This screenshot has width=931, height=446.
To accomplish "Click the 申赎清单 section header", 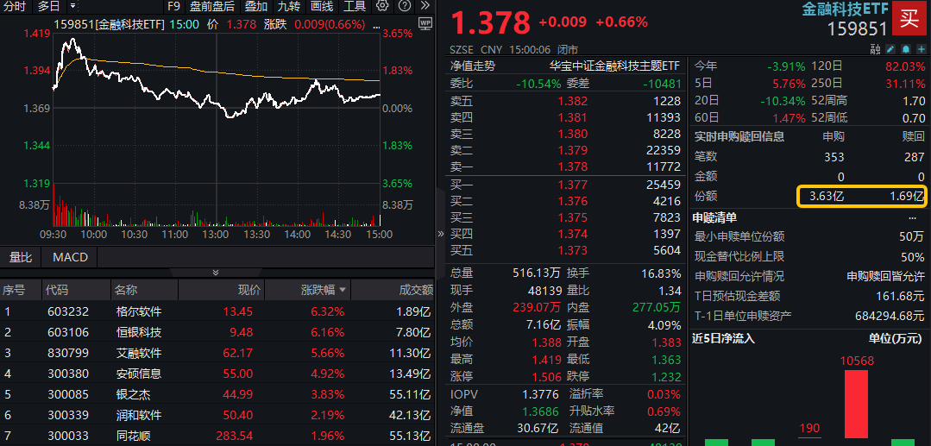I will [714, 217].
